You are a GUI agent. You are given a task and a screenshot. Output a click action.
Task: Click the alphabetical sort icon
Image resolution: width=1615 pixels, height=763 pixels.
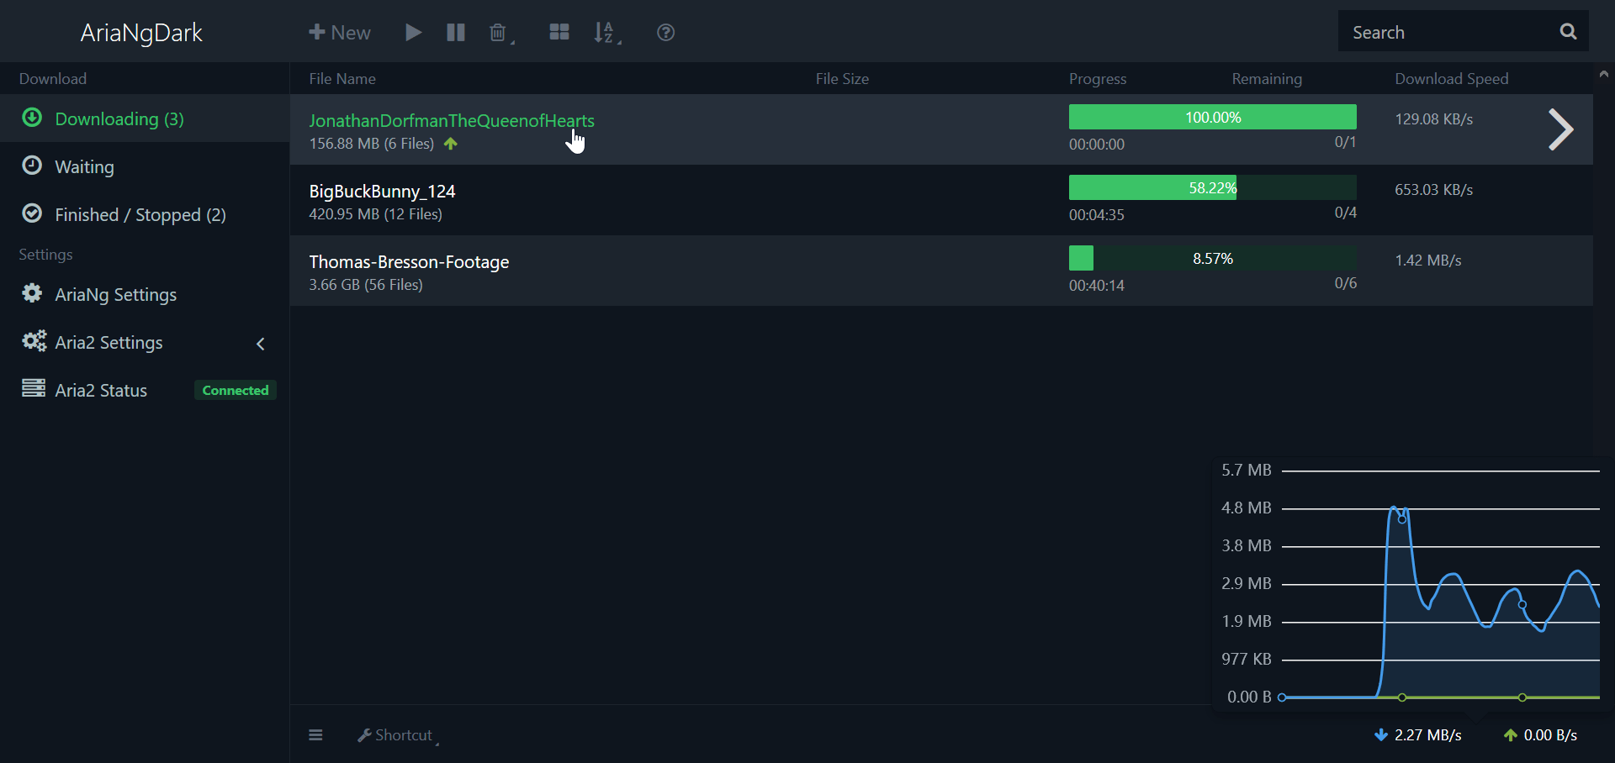(x=603, y=32)
